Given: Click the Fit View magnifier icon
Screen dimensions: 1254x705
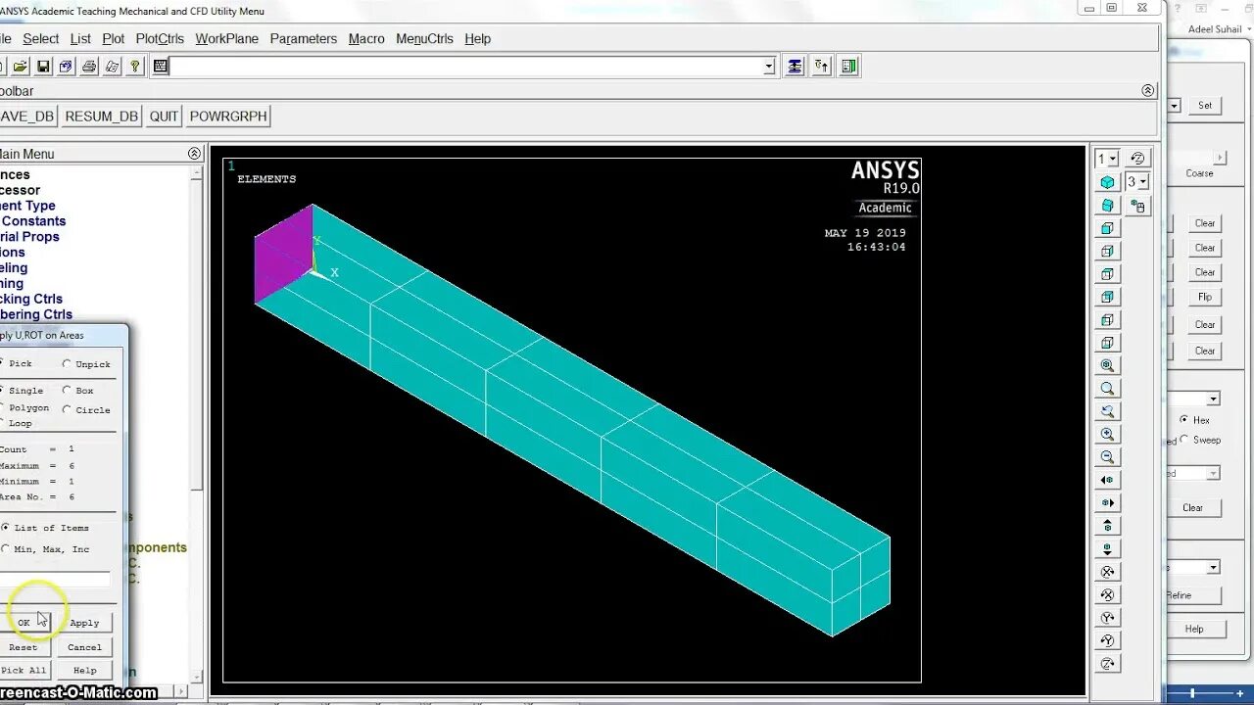Looking at the screenshot, I should coord(1107,365).
